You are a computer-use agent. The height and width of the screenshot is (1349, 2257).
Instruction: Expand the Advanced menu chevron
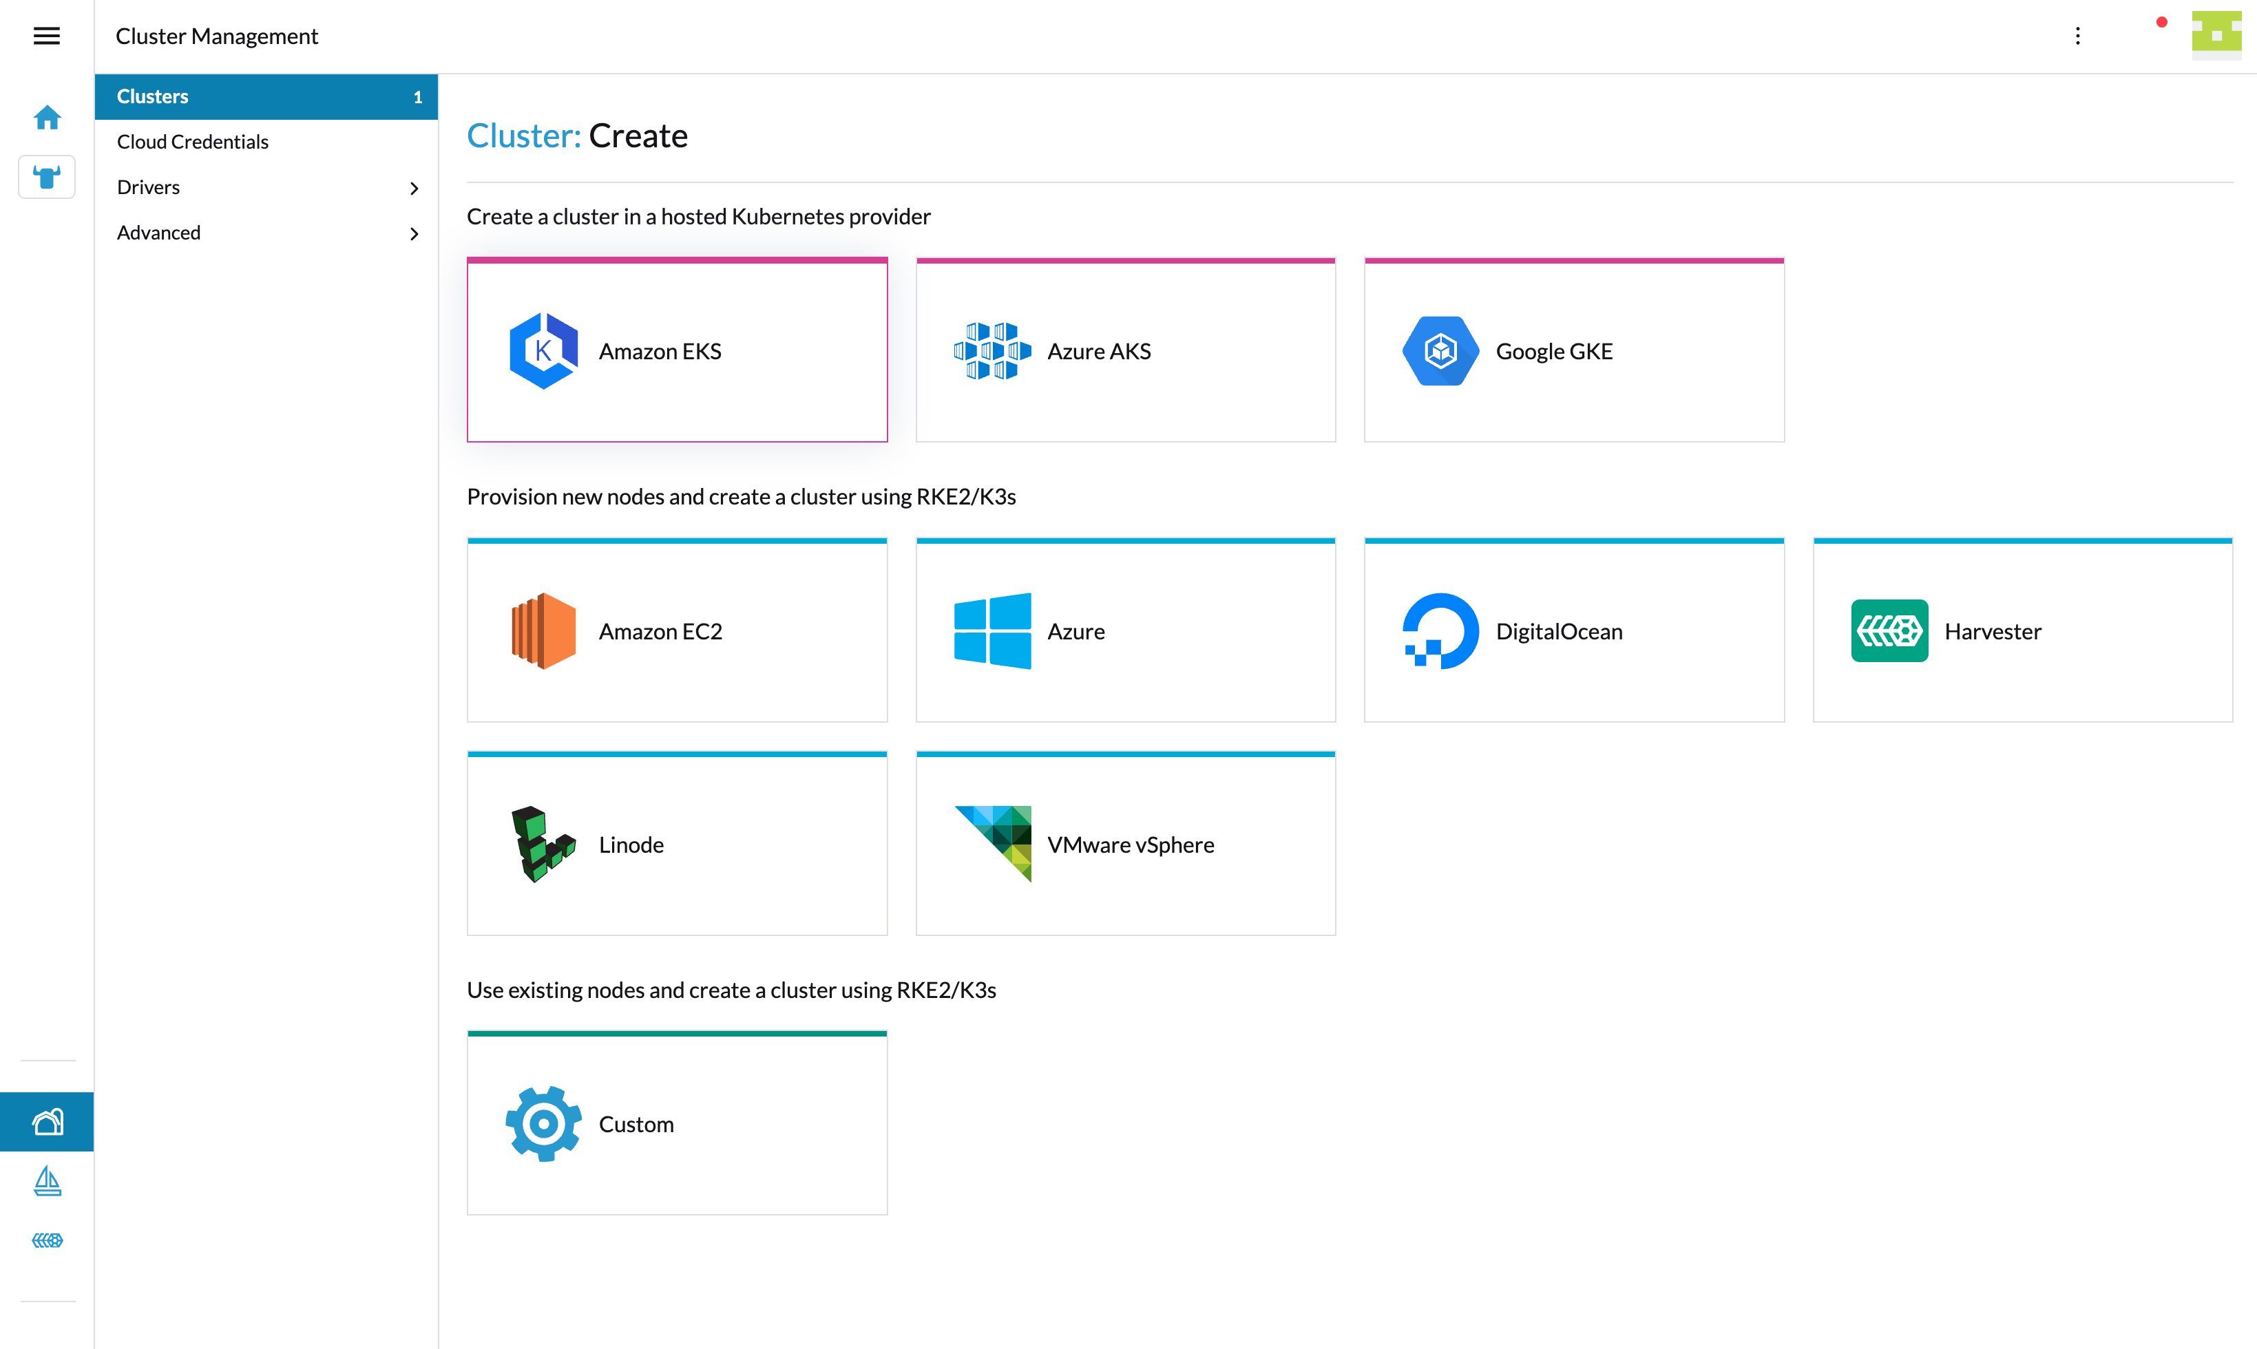click(x=414, y=233)
